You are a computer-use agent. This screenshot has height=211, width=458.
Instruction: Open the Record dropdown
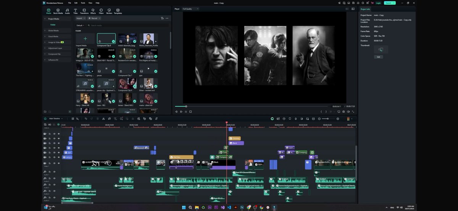point(94,18)
